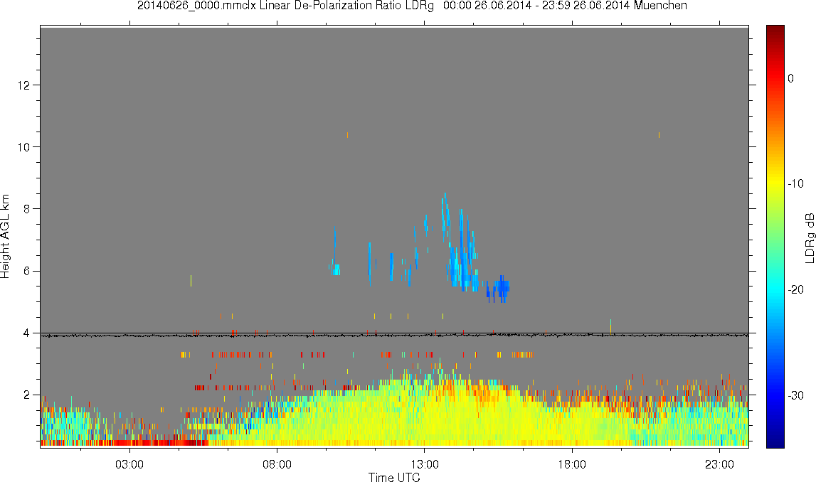Click the '23:00' time axis tick label
816x482 pixels.
tap(720, 464)
